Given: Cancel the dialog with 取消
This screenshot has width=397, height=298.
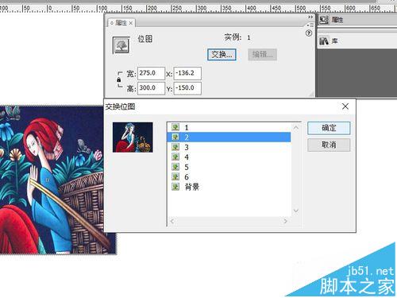Looking at the screenshot, I should tap(329, 145).
